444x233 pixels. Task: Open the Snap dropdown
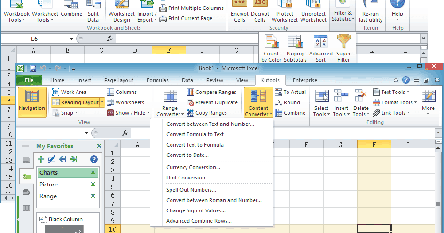[x=65, y=113]
